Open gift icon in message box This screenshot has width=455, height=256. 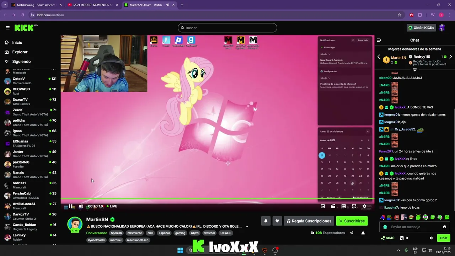(x=385, y=227)
